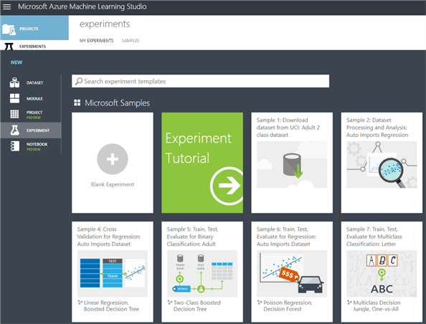Click the Microsoft Samples grid icon
This screenshot has height=324, width=426.
(x=77, y=103)
